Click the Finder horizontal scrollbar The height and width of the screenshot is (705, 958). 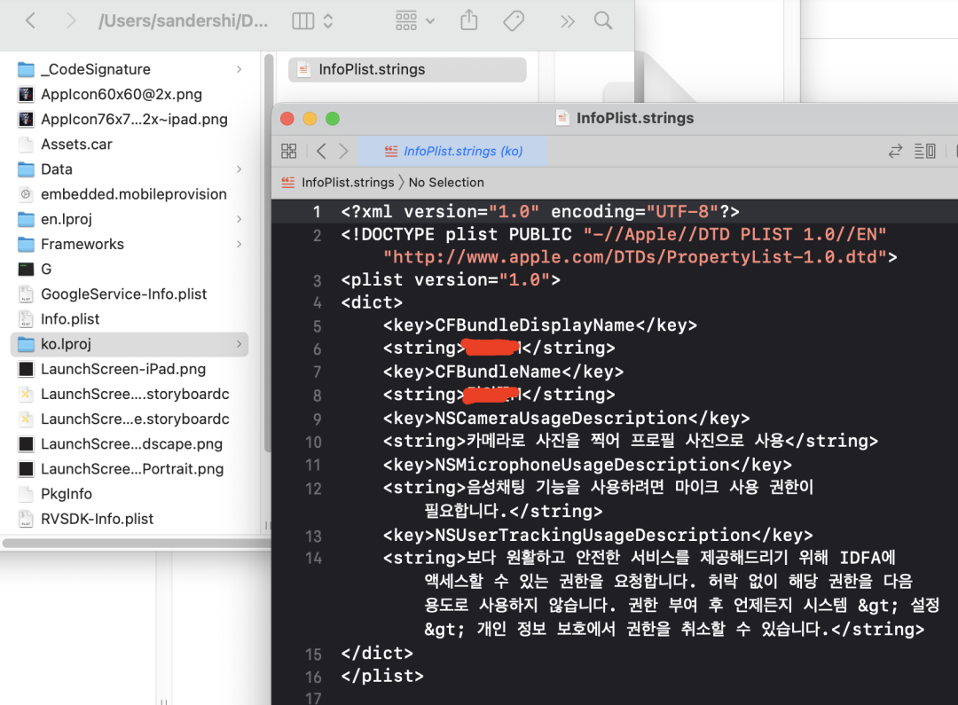tap(137, 543)
